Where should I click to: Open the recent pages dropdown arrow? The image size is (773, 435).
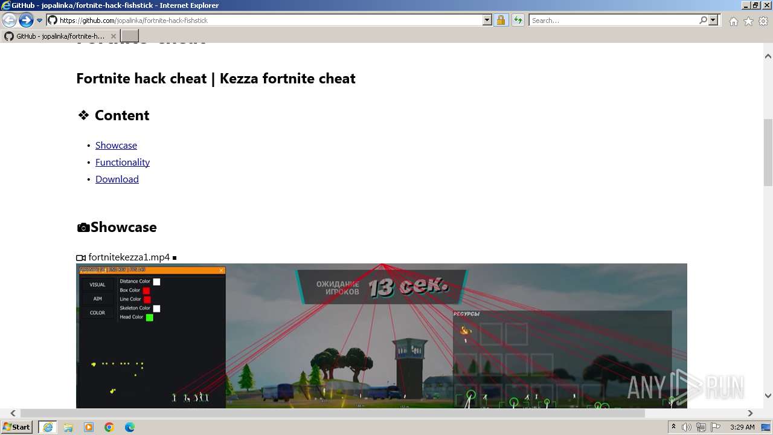click(x=40, y=21)
